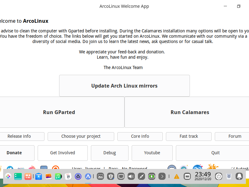Image resolution: width=249 pixels, height=187 pixels.
Task: Click the ArcoLinux Welcome App dock icon
Action: pos(88,176)
